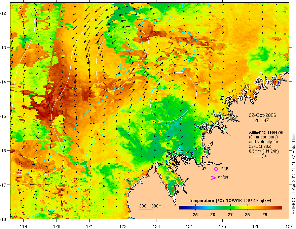Click the '(0.1m contours)' caption line
The image size is (296, 229).
pos(263,137)
